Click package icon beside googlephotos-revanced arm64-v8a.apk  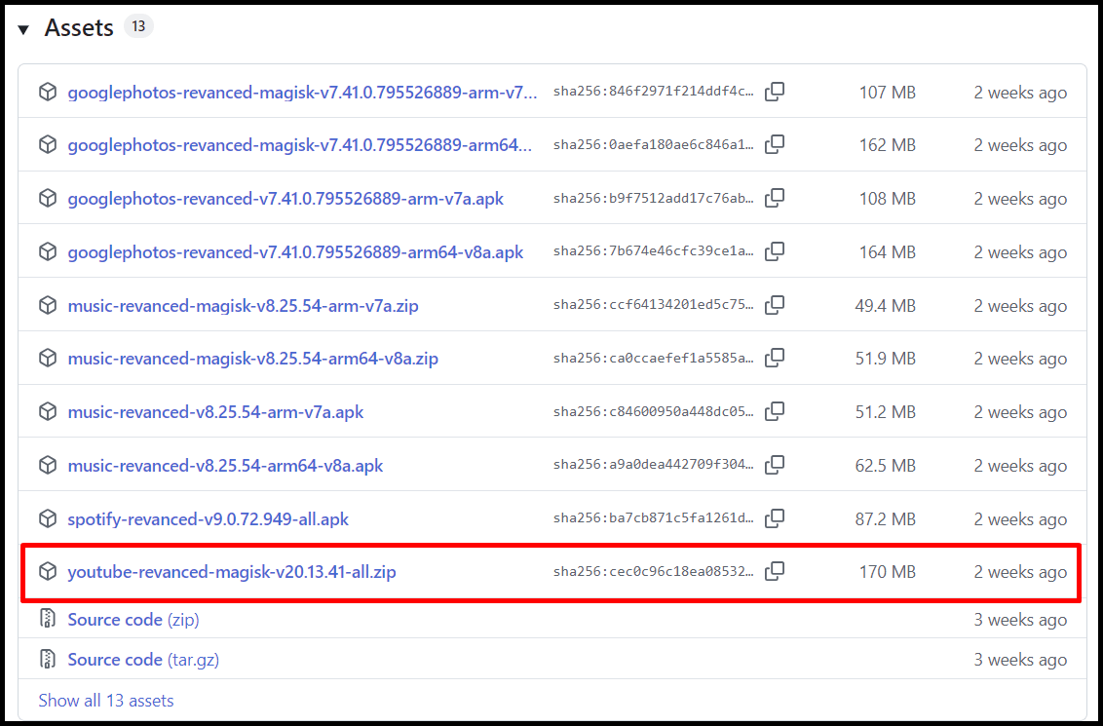click(x=47, y=251)
